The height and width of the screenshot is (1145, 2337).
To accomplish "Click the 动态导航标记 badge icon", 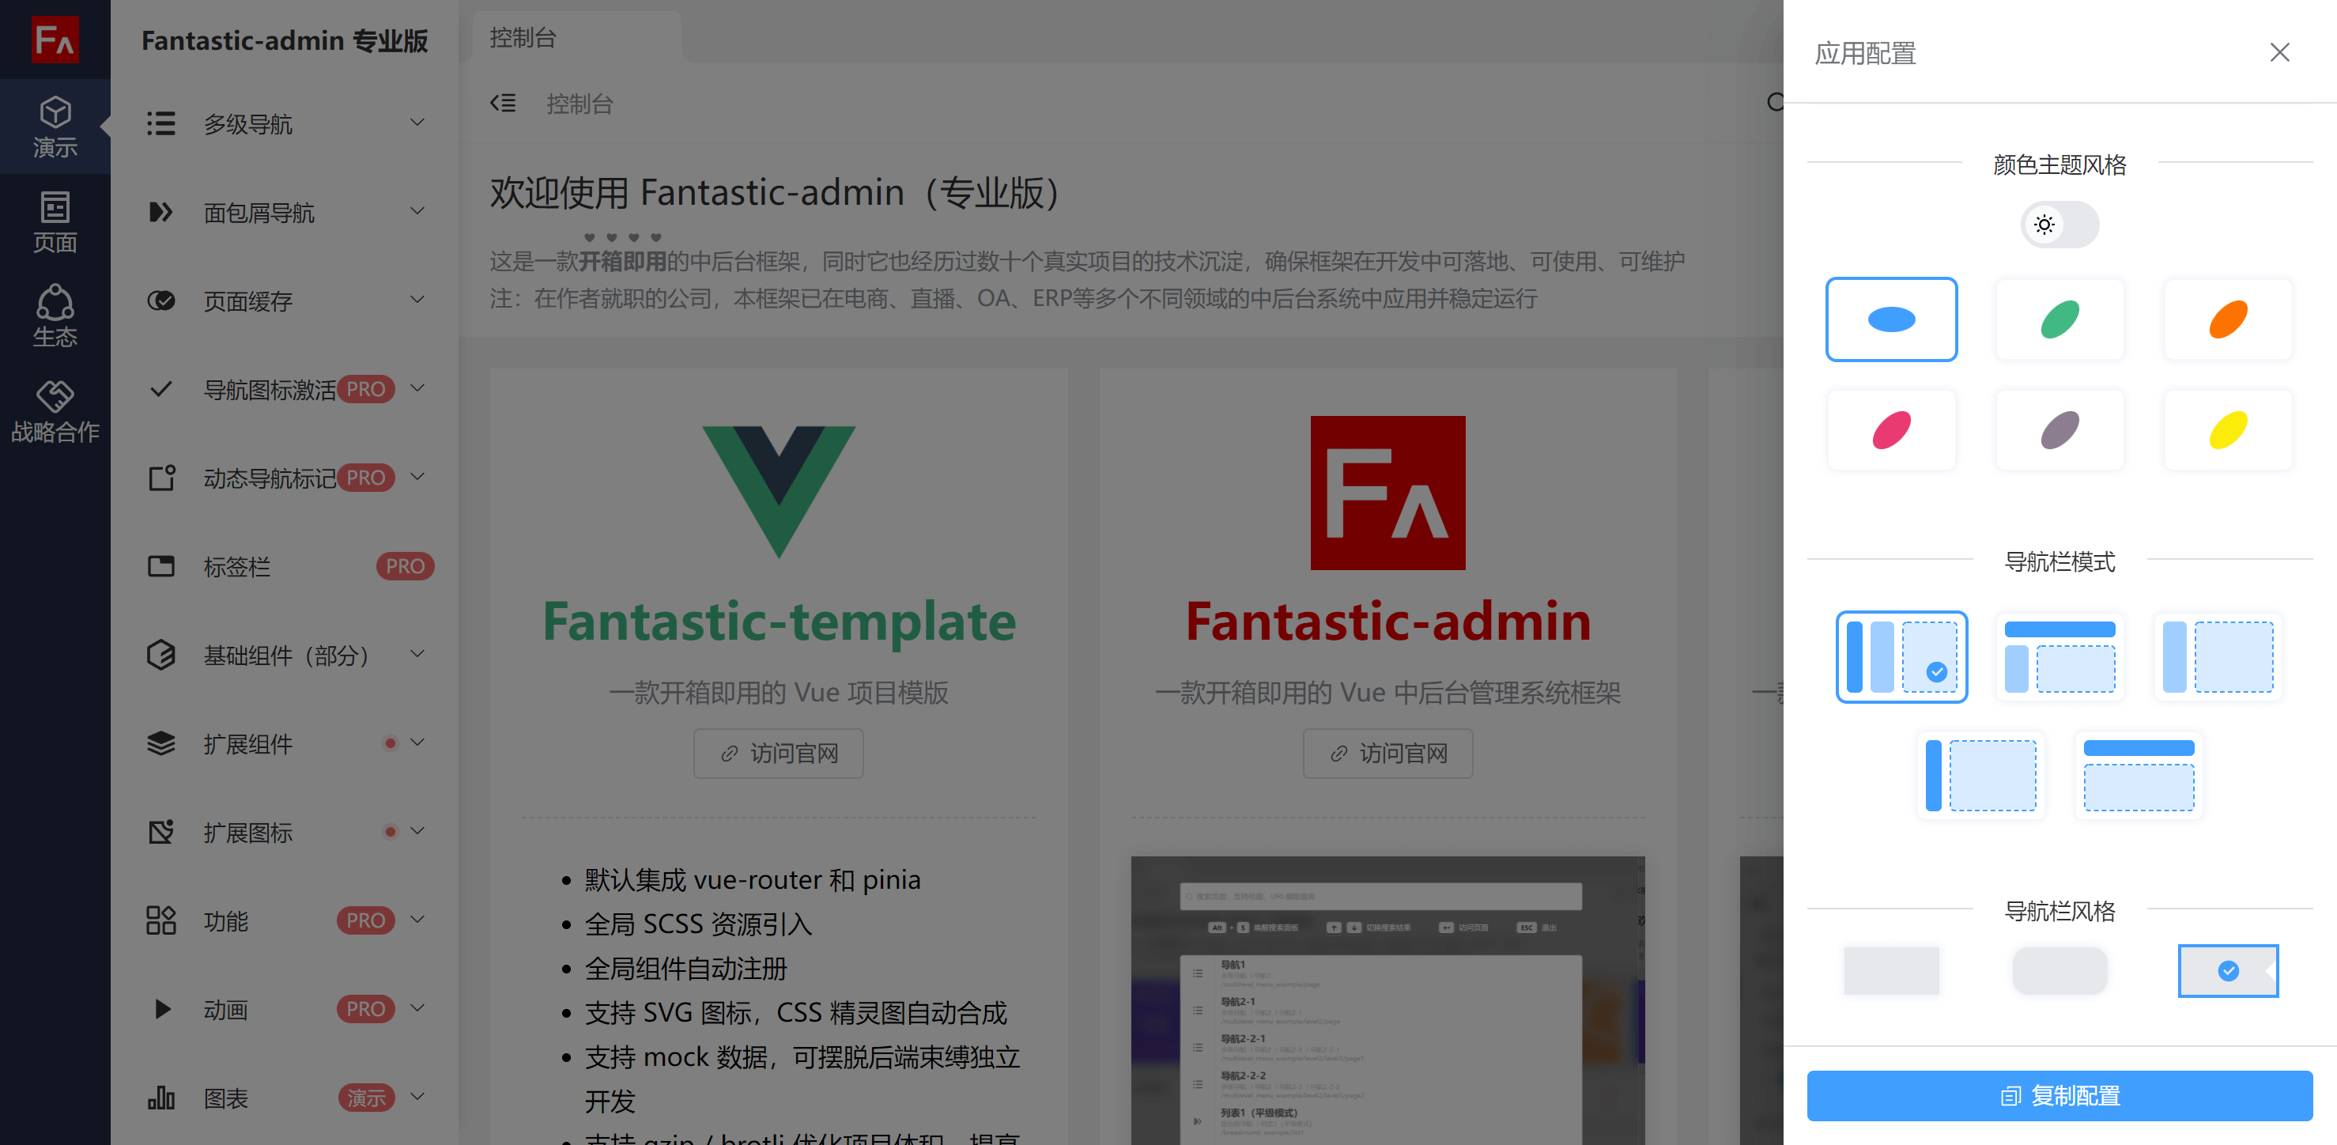I will point(161,478).
